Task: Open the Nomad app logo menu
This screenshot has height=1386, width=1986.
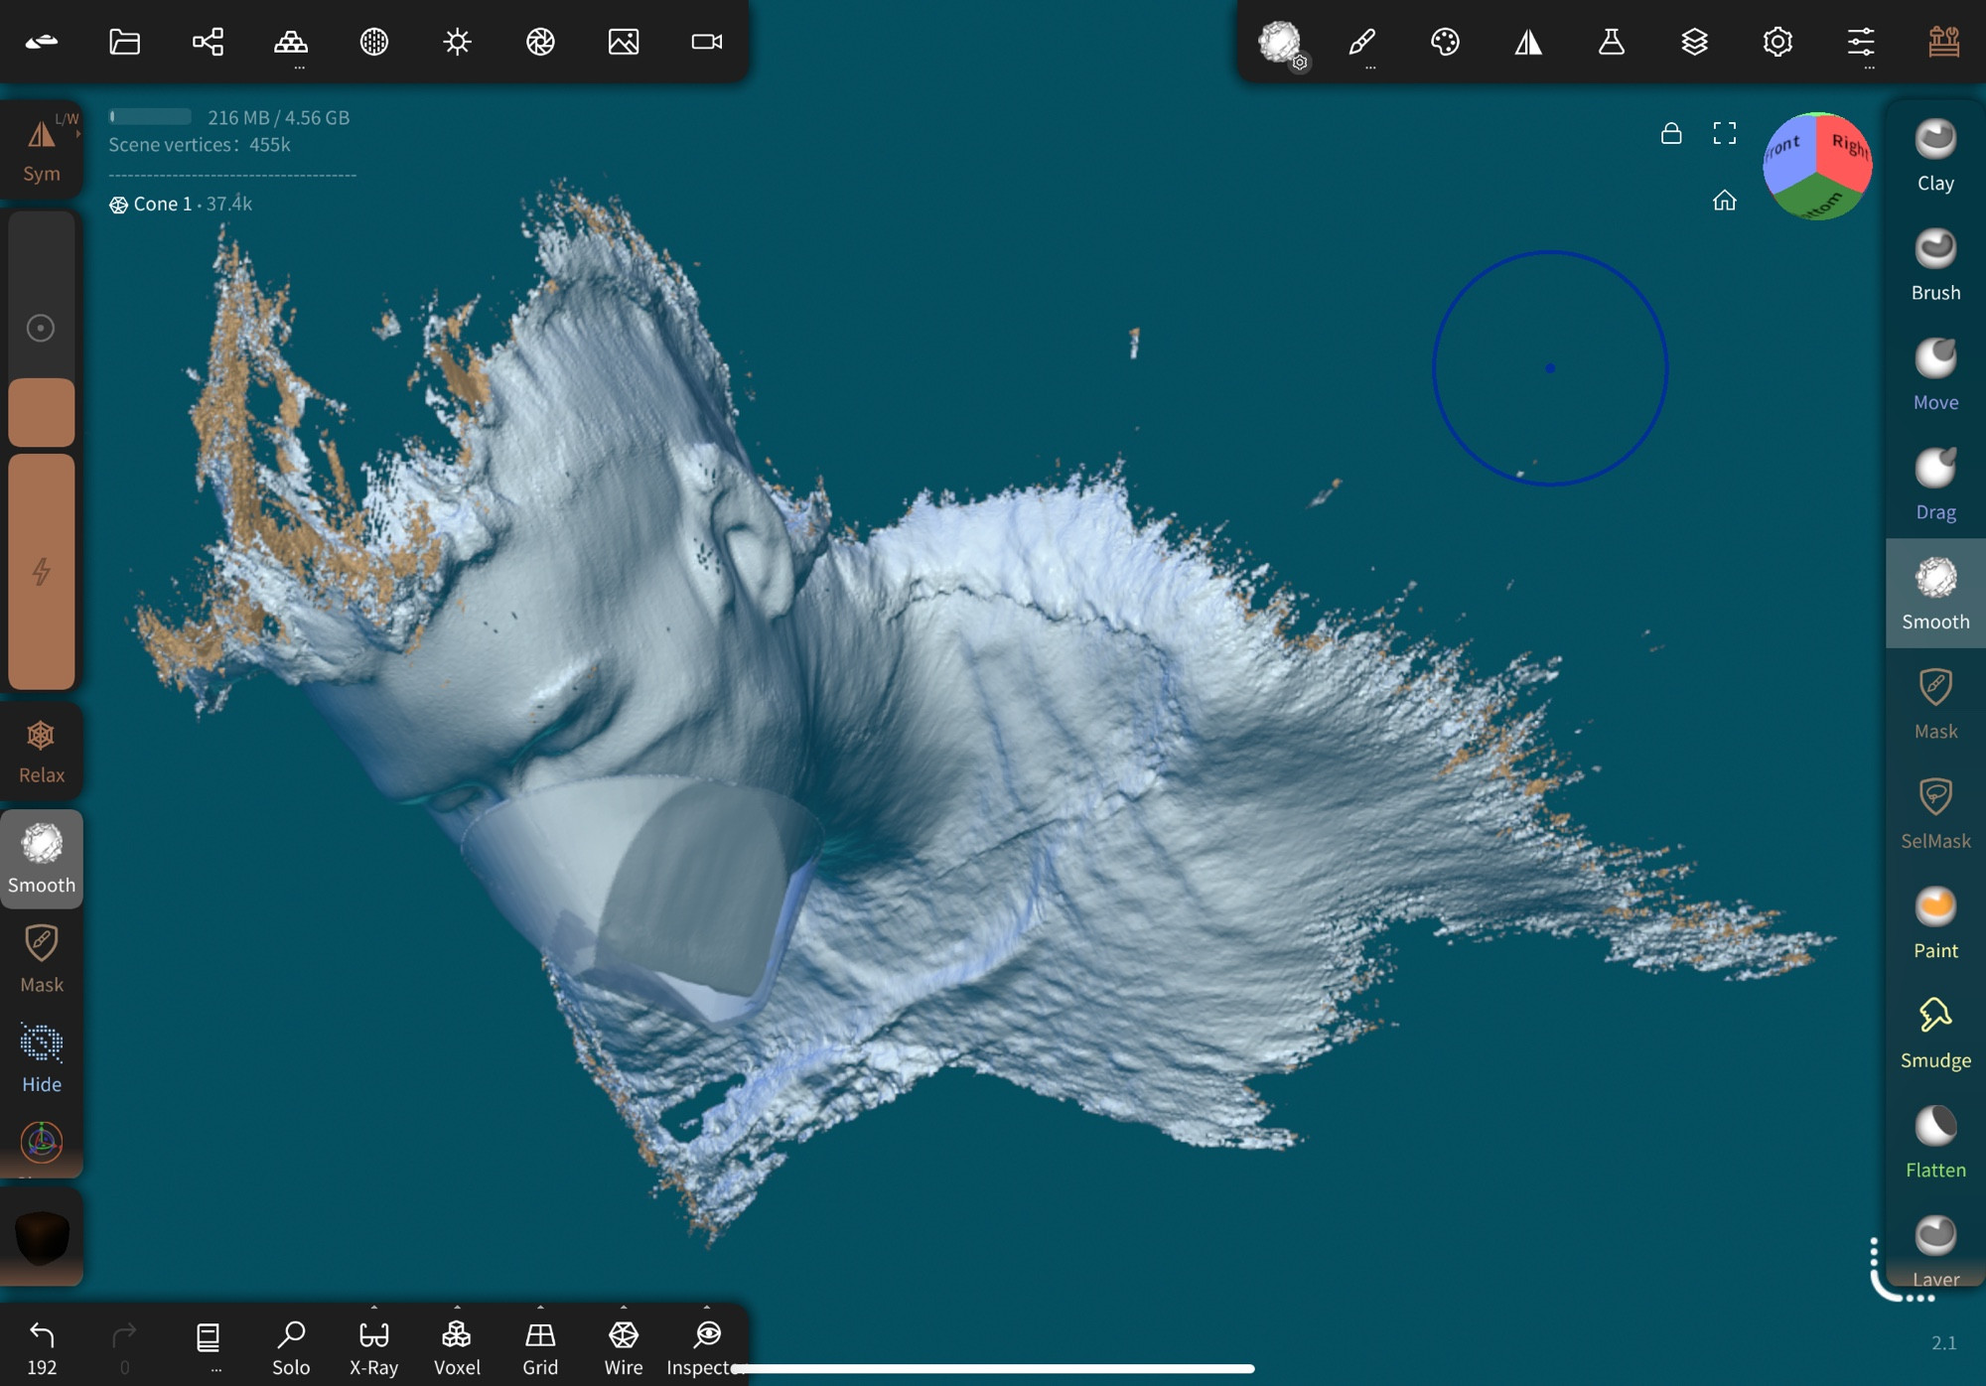Action: tap(42, 42)
